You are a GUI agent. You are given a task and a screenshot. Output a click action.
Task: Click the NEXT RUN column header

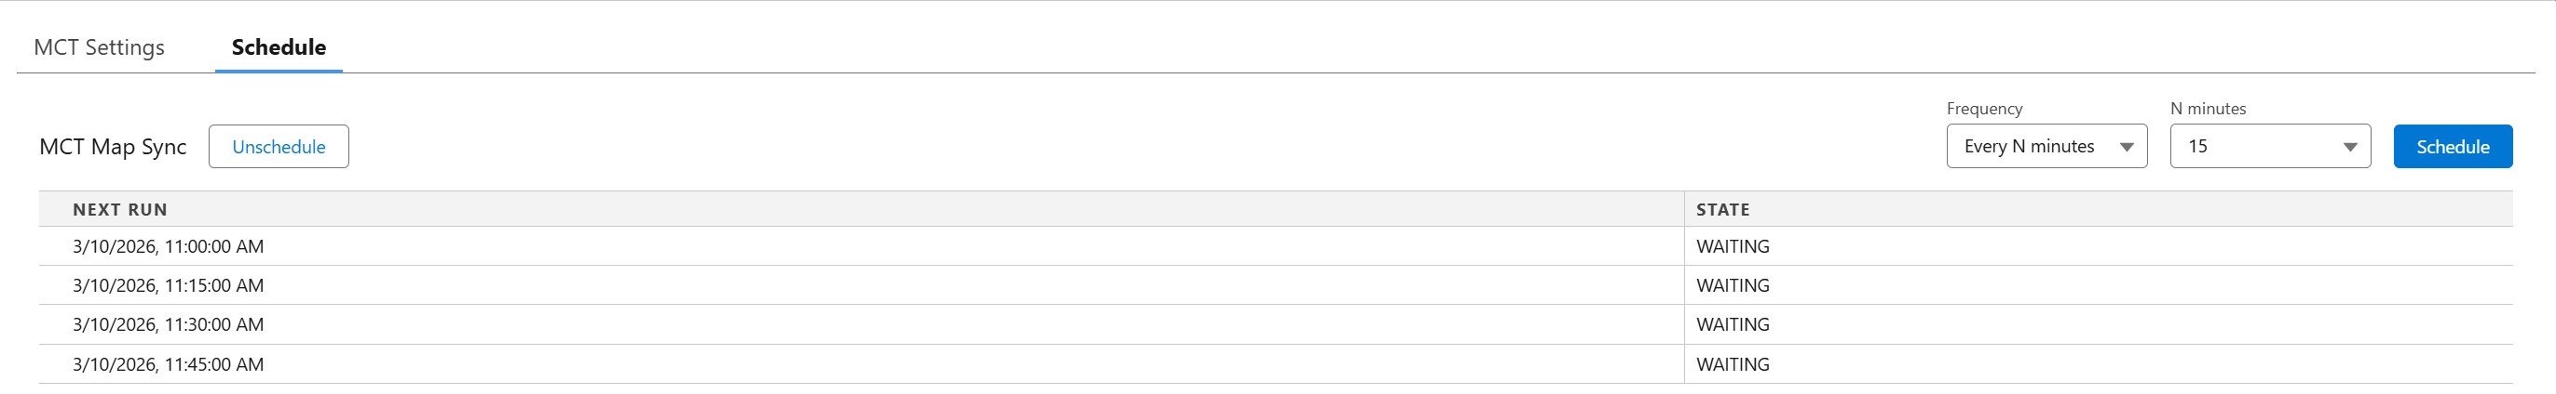point(120,210)
